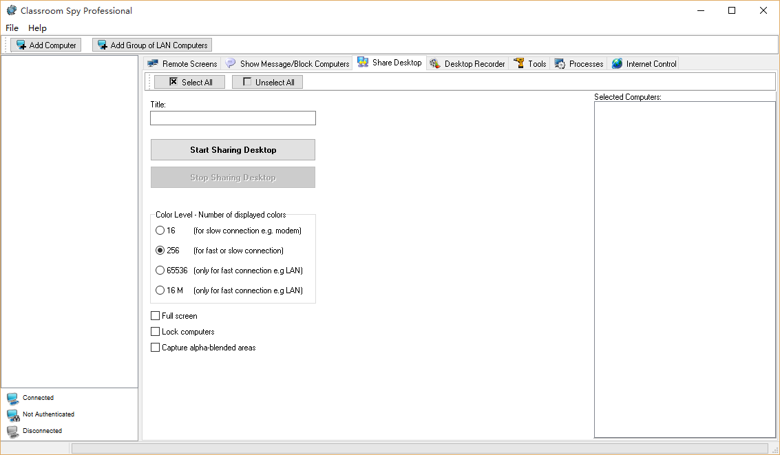Open the File menu

12,28
